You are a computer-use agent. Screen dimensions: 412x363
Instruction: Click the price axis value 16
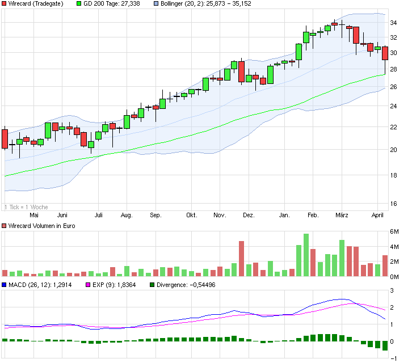coord(393,204)
